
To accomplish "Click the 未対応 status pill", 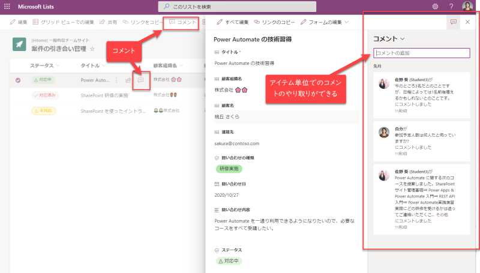I will point(44,110).
